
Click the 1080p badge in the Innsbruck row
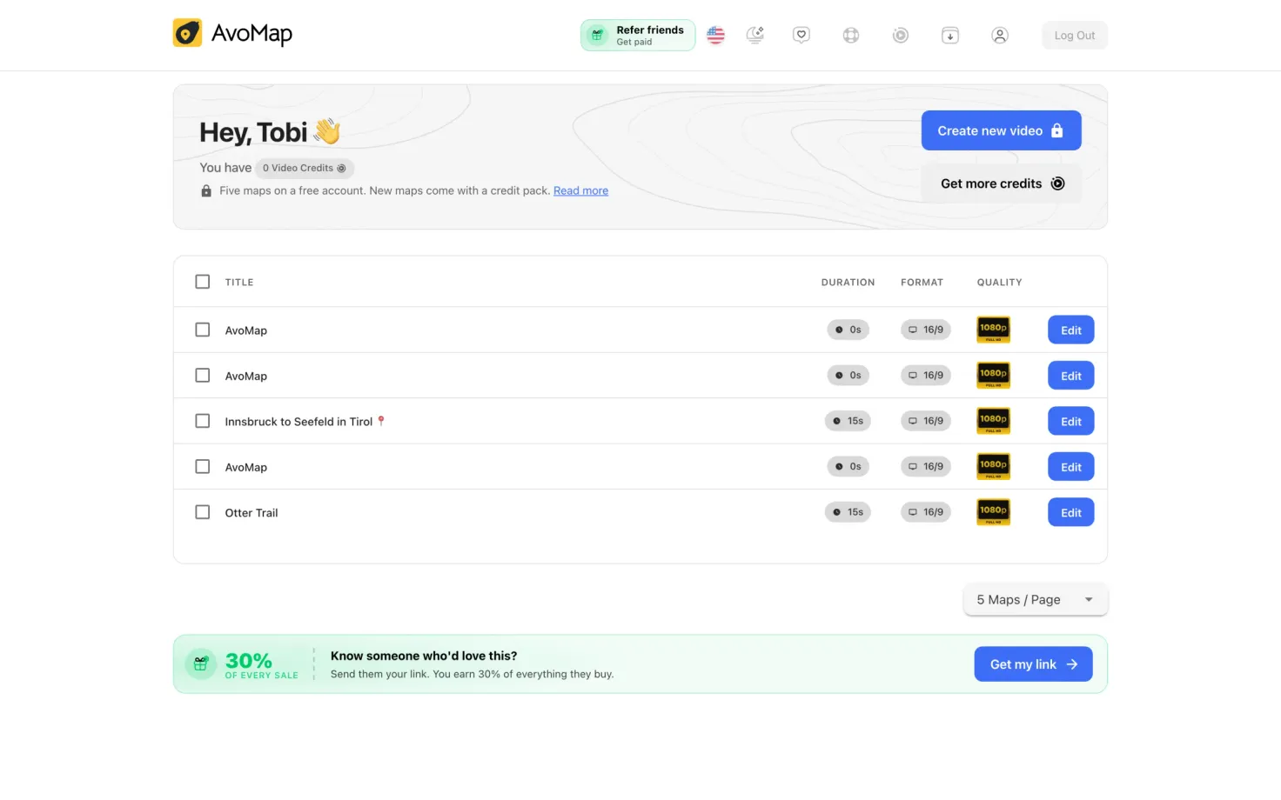pos(994,421)
